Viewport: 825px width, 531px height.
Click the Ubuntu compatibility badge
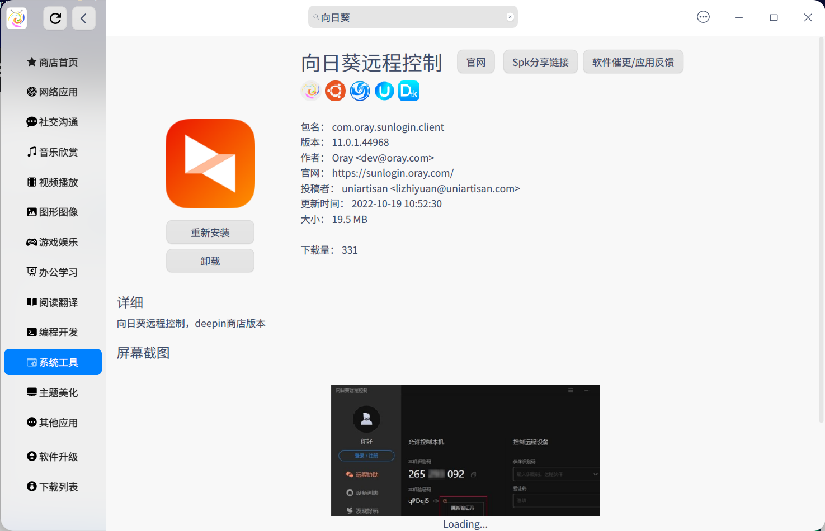tap(336, 91)
